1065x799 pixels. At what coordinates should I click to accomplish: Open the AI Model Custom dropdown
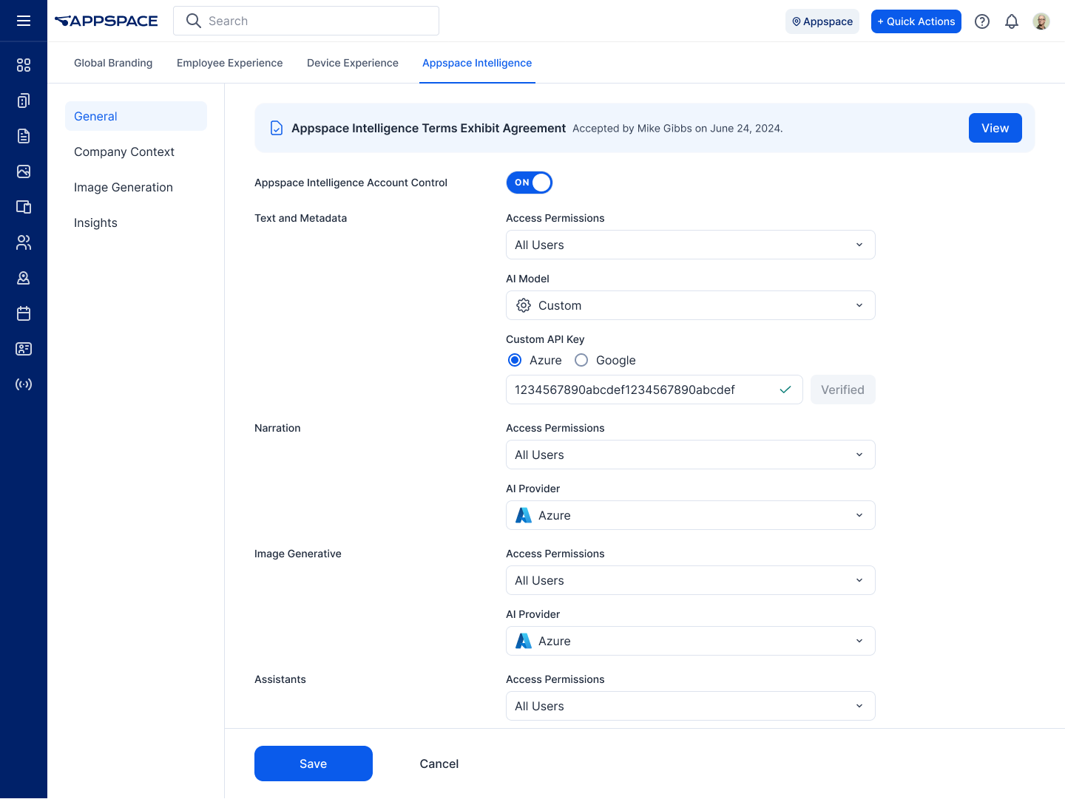(x=691, y=305)
